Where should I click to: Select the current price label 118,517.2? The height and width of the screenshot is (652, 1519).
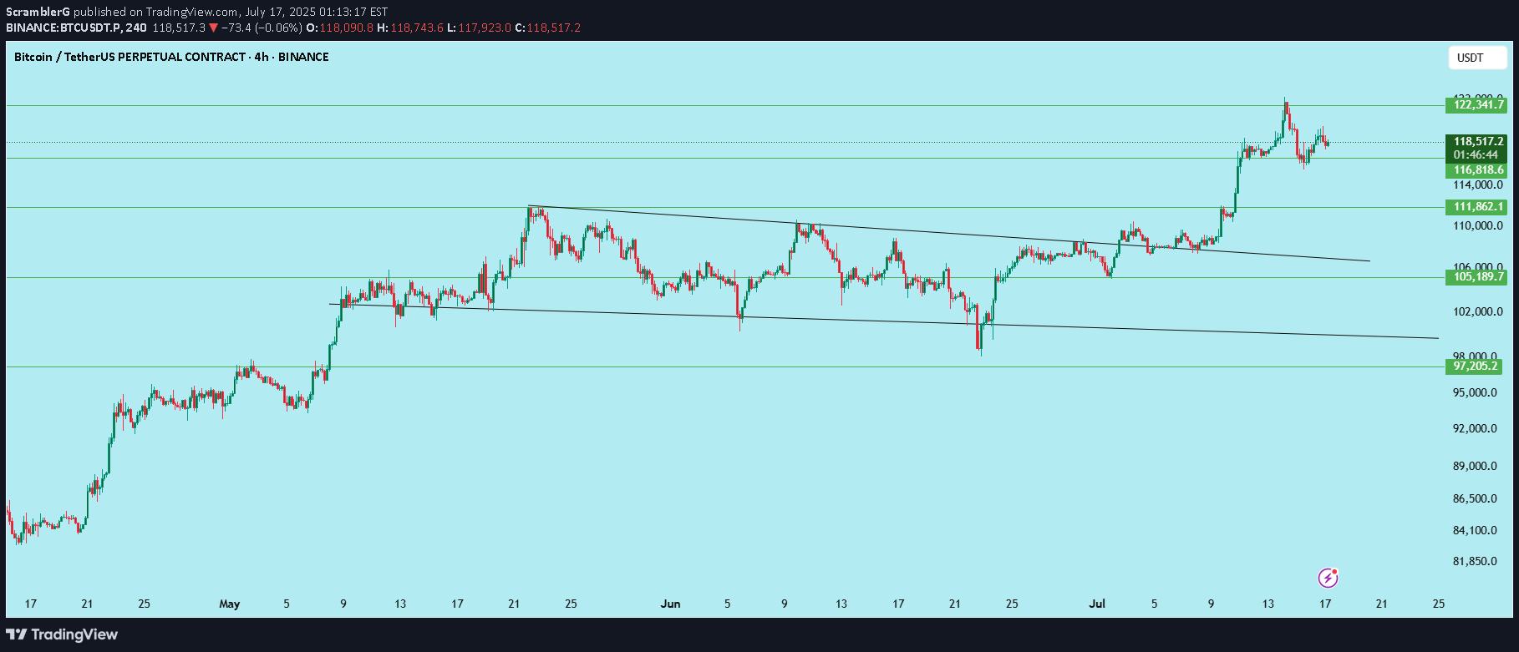pyautogui.click(x=1476, y=142)
